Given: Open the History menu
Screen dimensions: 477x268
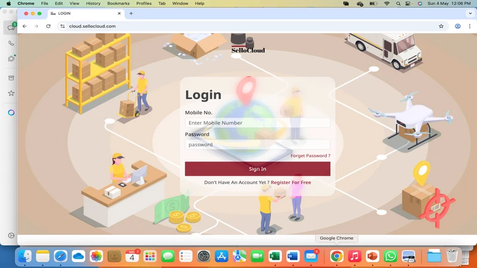Looking at the screenshot, I should 93,4.
